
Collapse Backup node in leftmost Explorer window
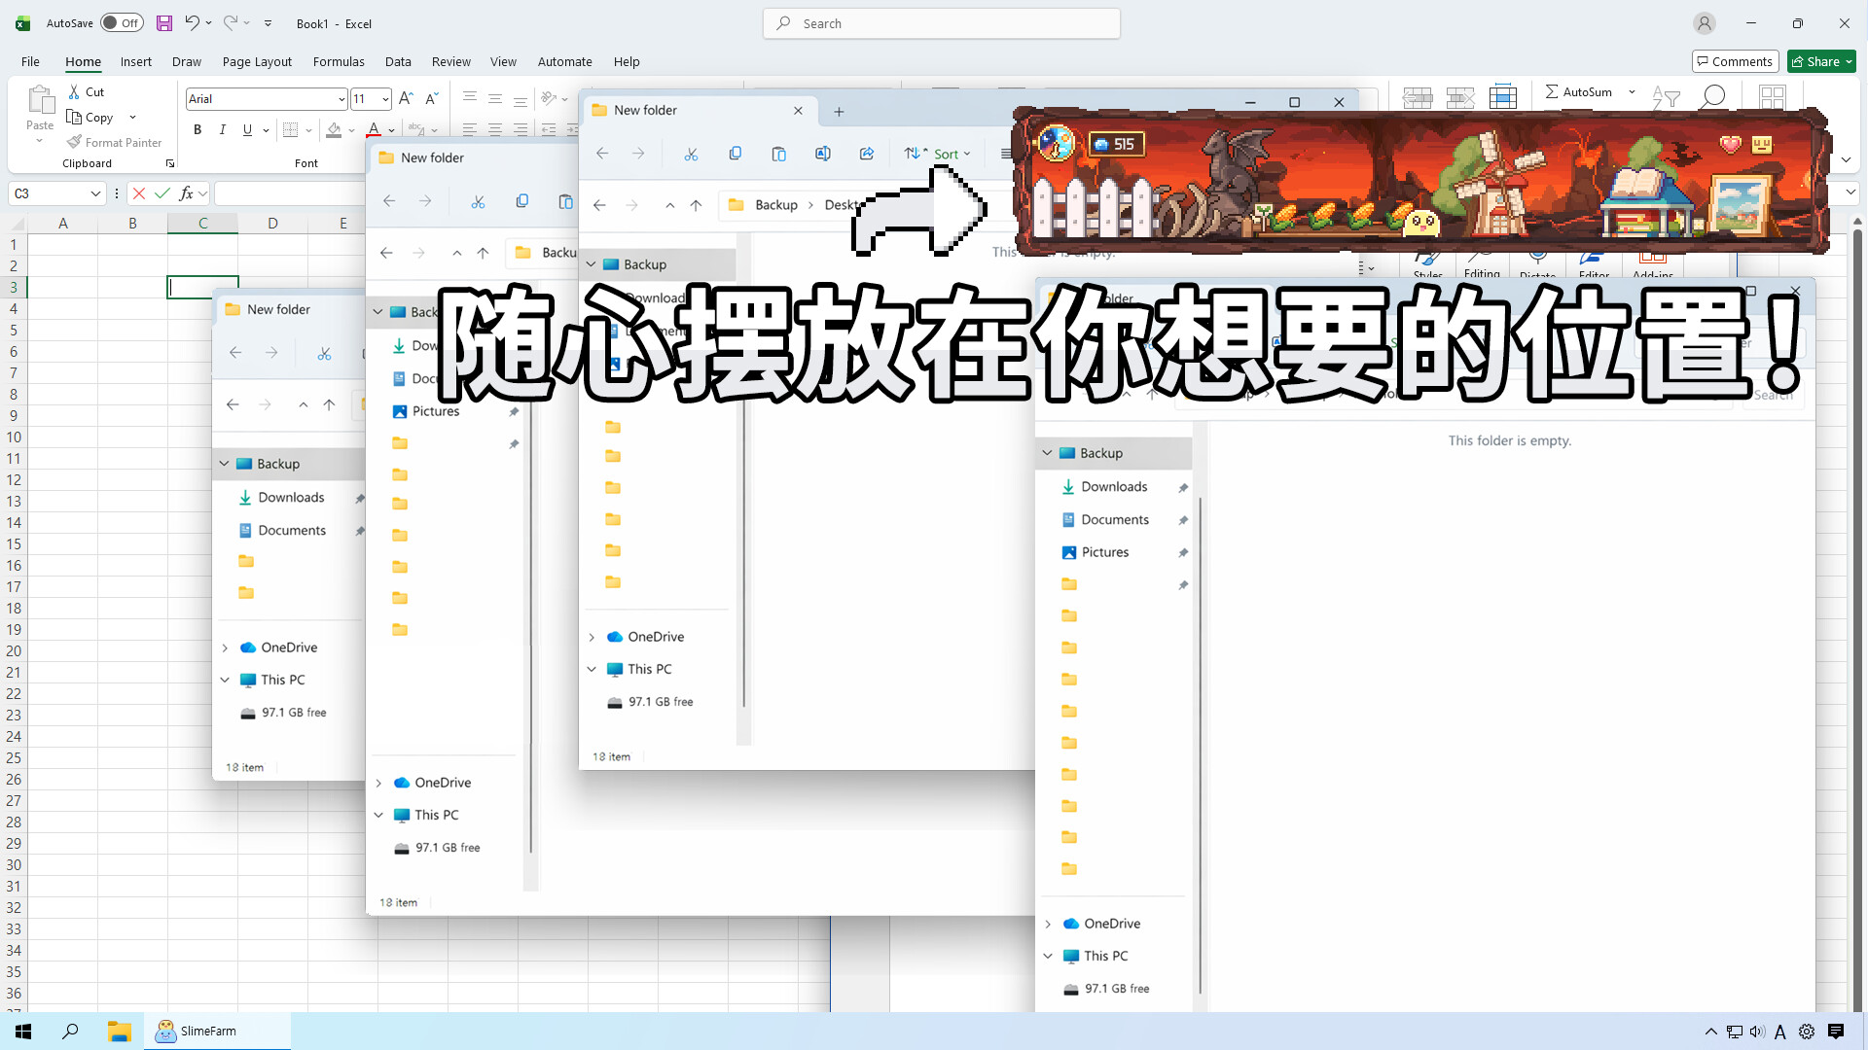[x=225, y=464]
